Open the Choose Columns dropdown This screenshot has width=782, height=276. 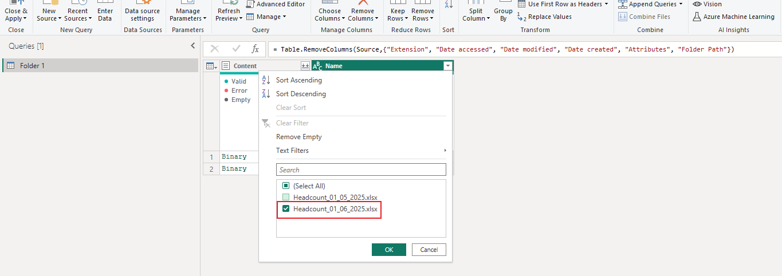343,19
